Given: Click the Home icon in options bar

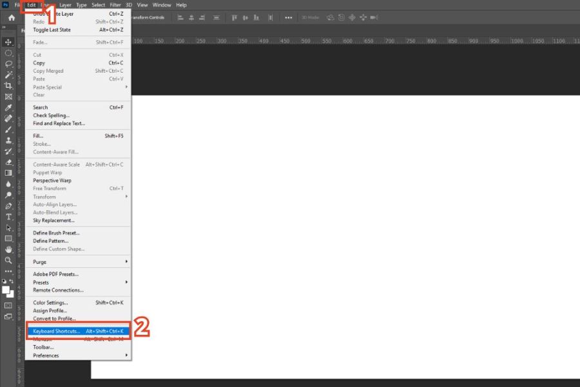Looking at the screenshot, I should coord(11,17).
